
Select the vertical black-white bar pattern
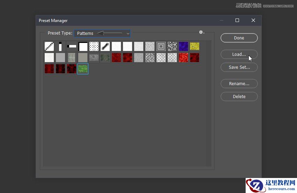(60, 46)
